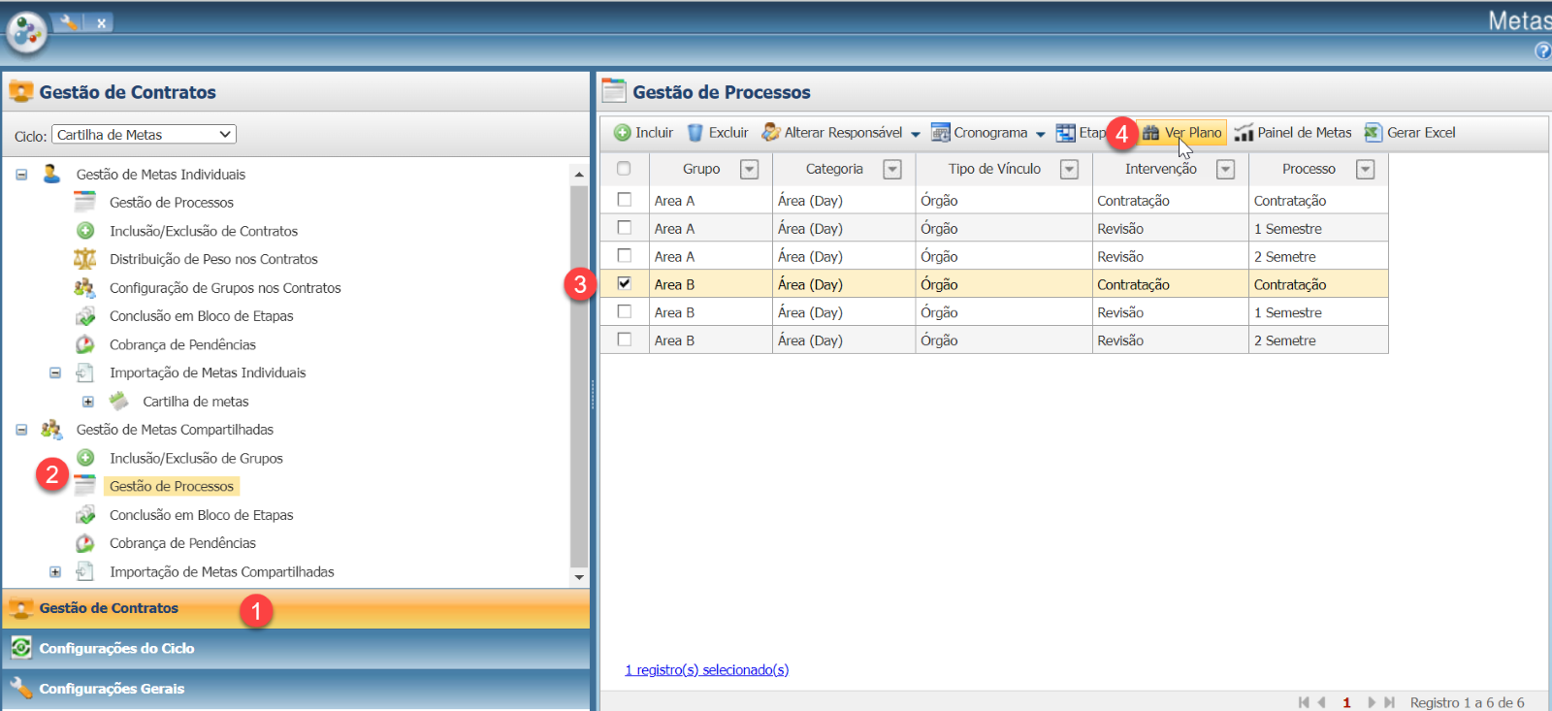Go to first page of records
1552x711 pixels.
point(1304,702)
